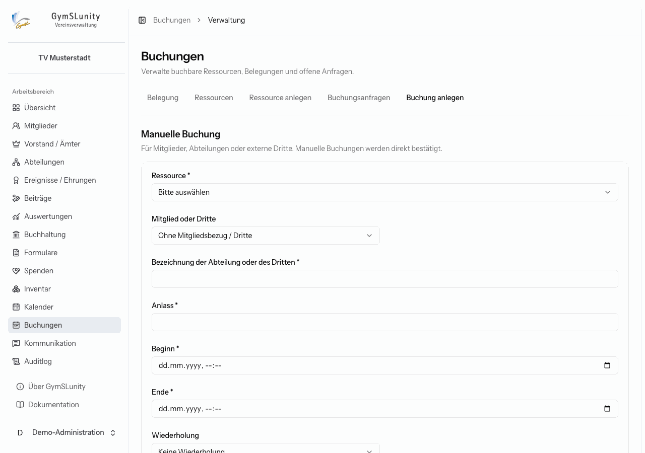Click the Formulare document icon
Screen dimensions: 645x453
[16, 253]
